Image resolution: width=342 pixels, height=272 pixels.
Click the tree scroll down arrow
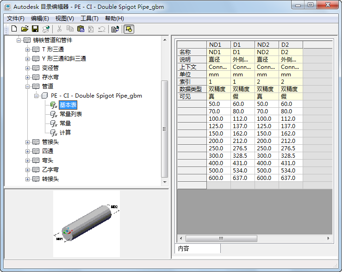pos(165,182)
